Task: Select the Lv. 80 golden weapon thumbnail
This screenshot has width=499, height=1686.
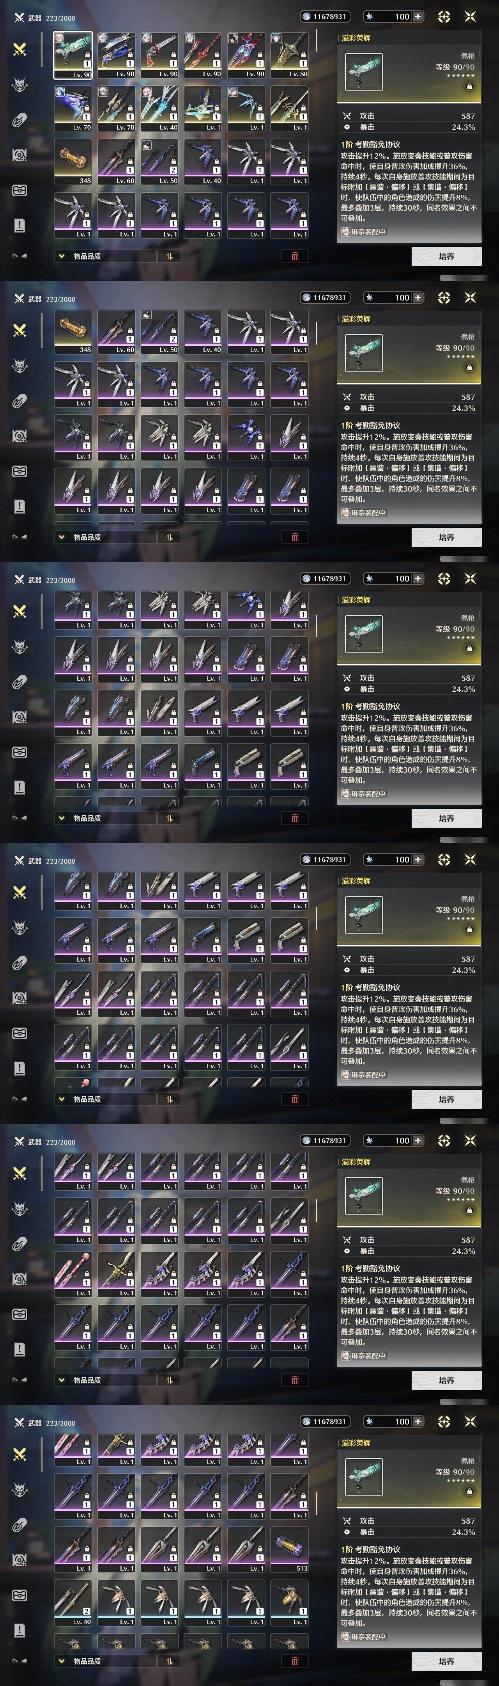Action: click(290, 55)
